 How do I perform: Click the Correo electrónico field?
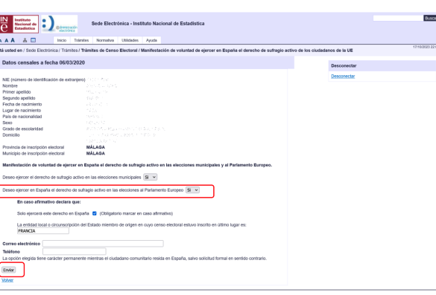click(x=103, y=244)
